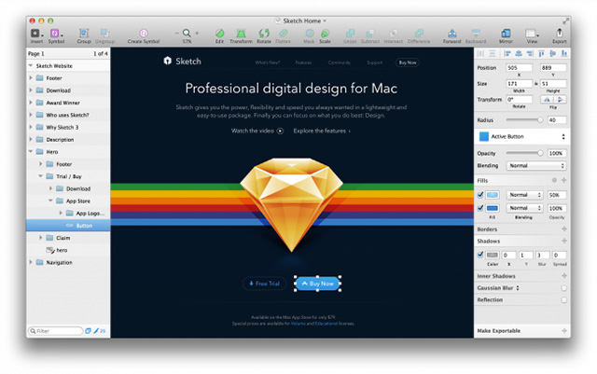Open the Blending mode dropdown
The width and height of the screenshot is (597, 374).
click(x=536, y=166)
